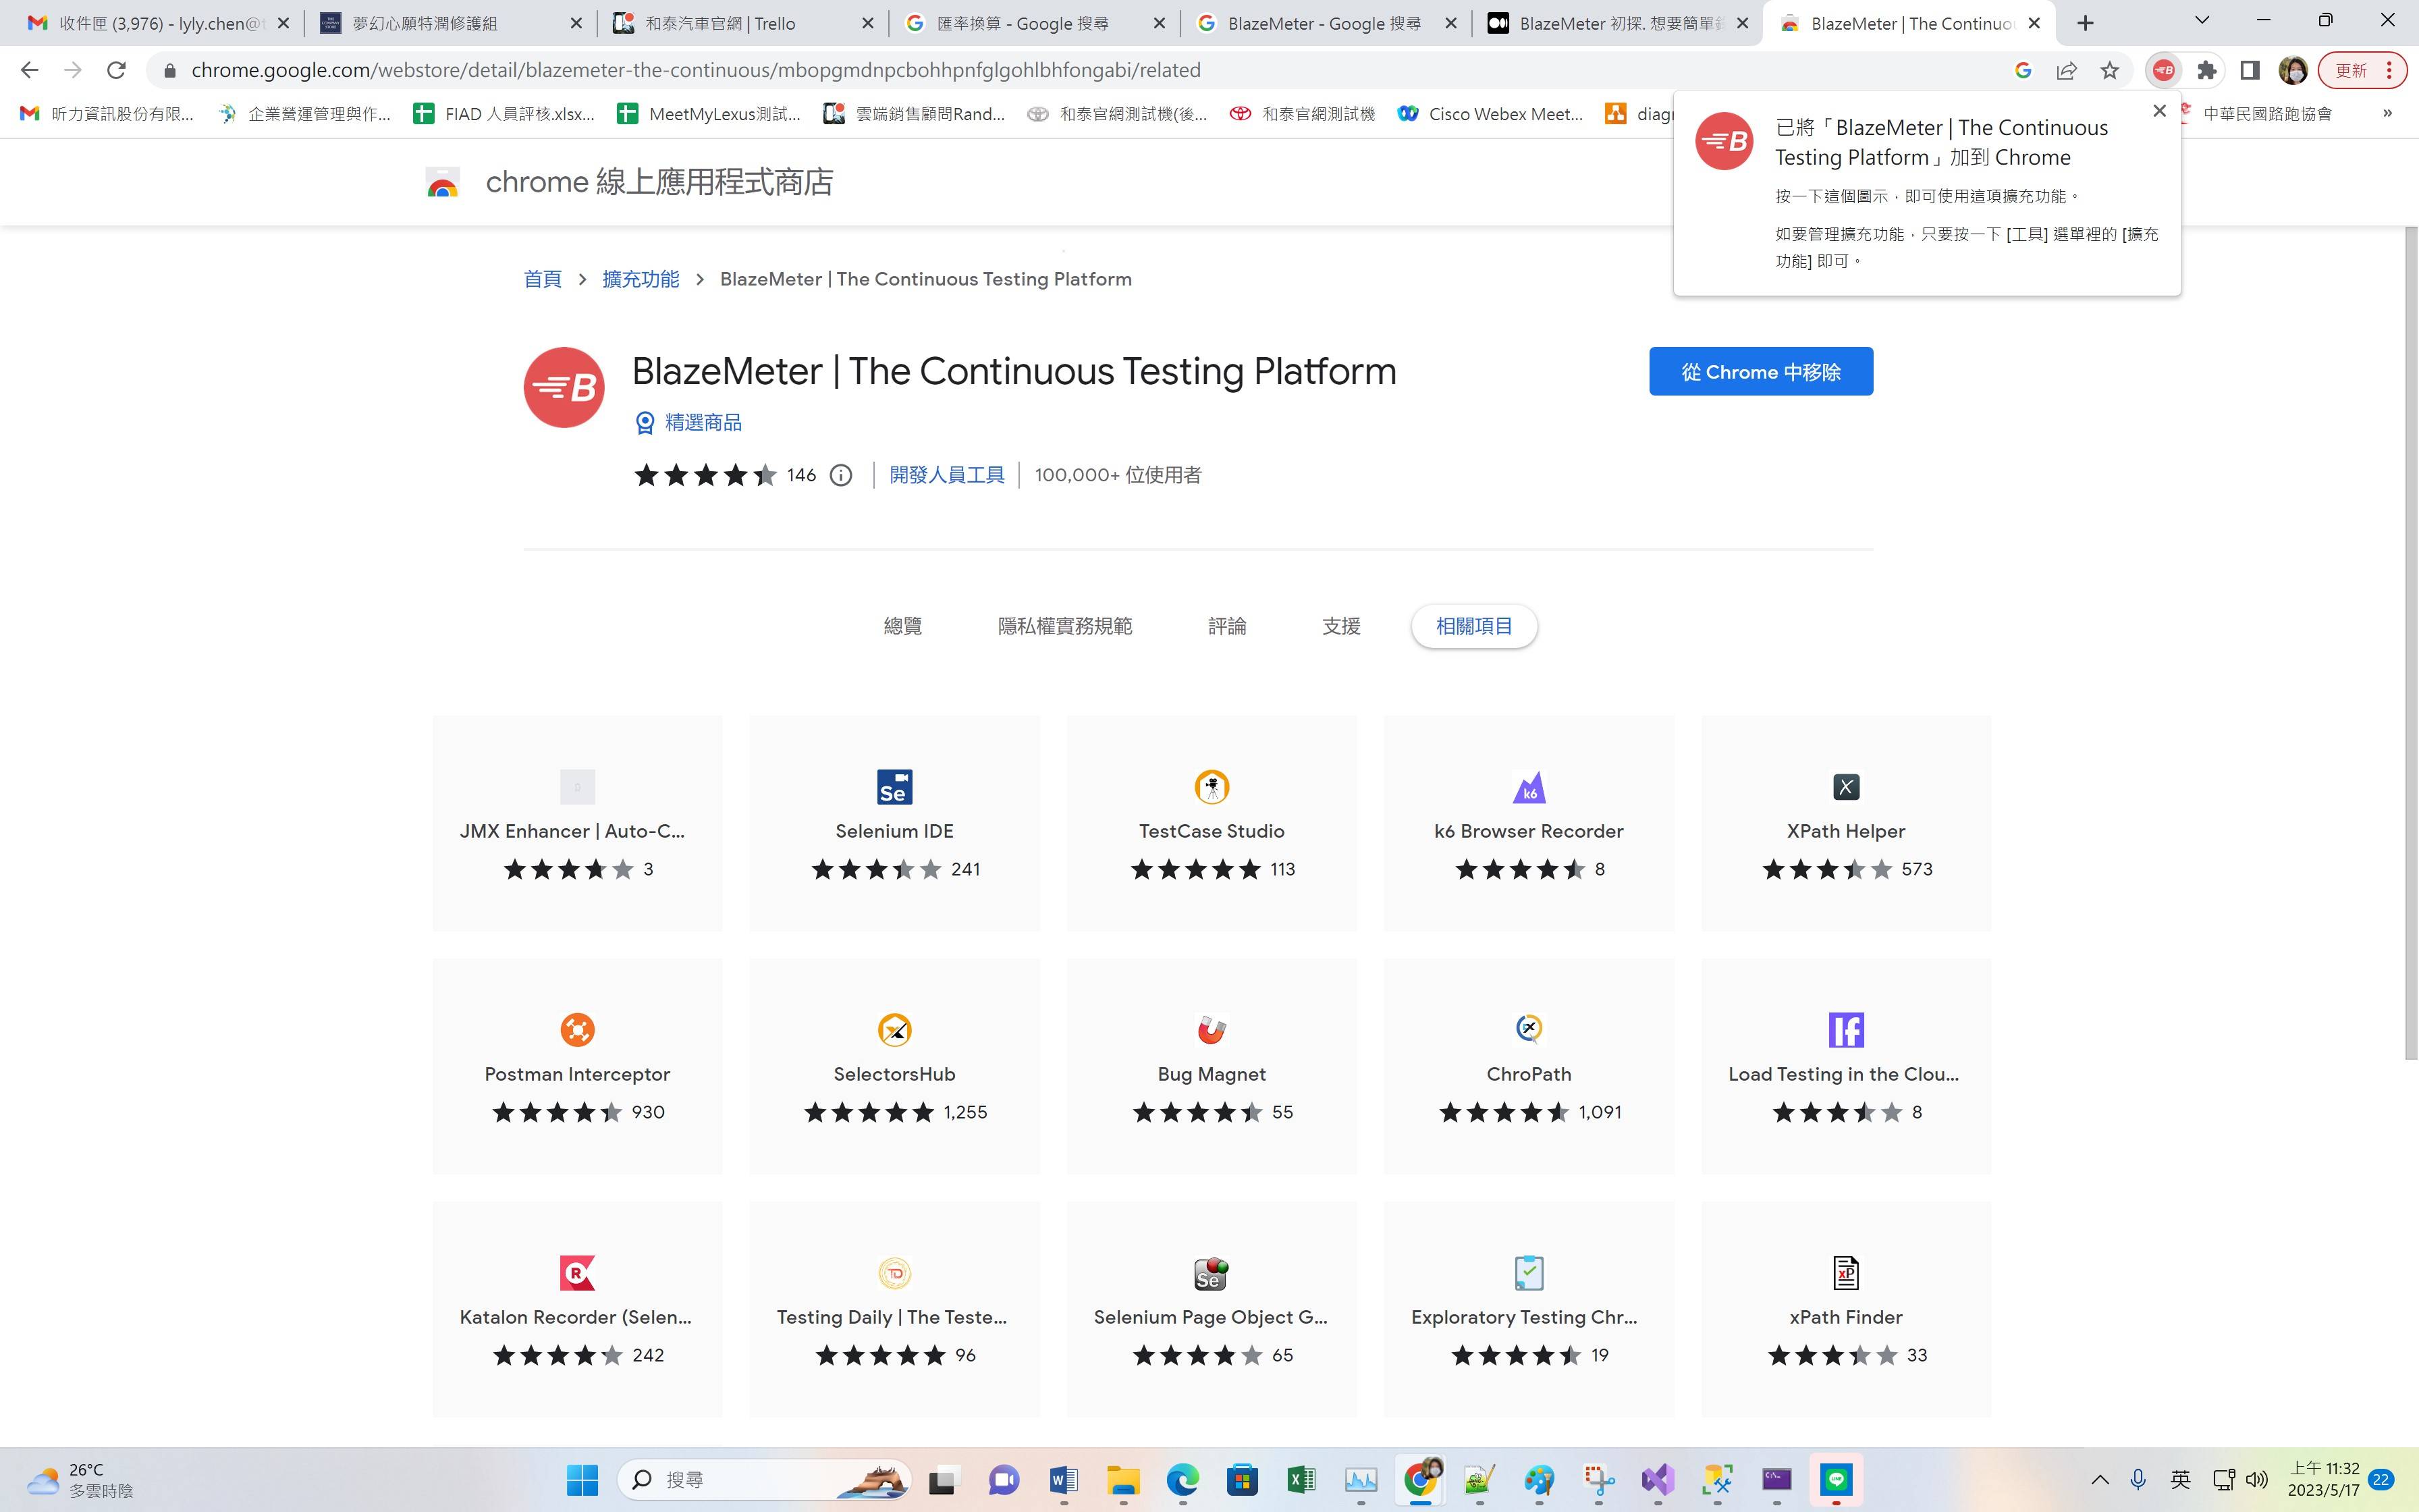Screen dimensions: 2419x1512
Task: Open the 開發人員工具 category link
Action: coord(946,475)
